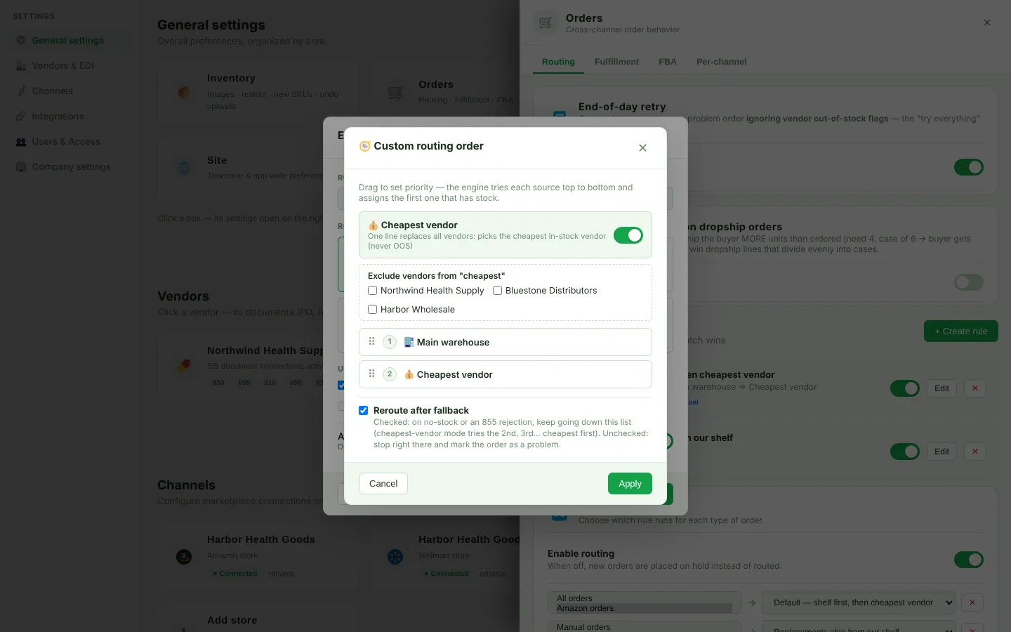Click the Orders cart icon in General settings
This screenshot has width=1011, height=632.
395,92
